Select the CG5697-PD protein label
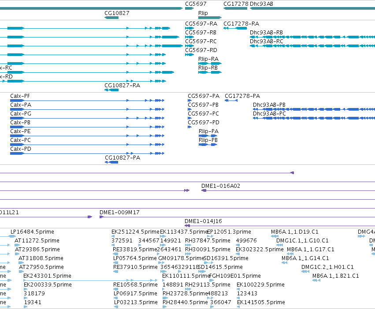The image size is (375, 309). tap(204, 123)
